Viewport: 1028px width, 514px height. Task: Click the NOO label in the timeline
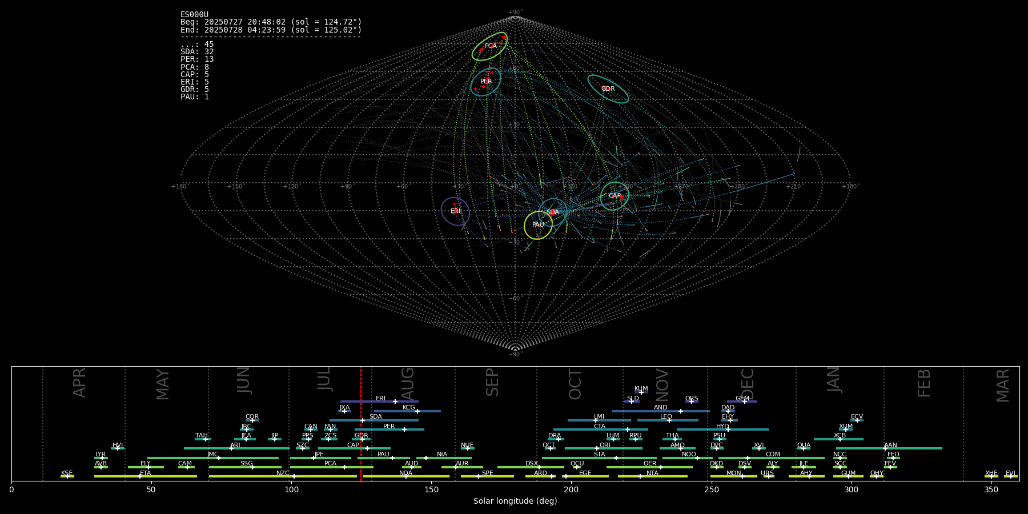point(689,455)
